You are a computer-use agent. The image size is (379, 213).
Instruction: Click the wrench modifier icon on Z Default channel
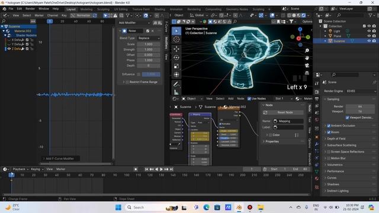(x=23, y=49)
